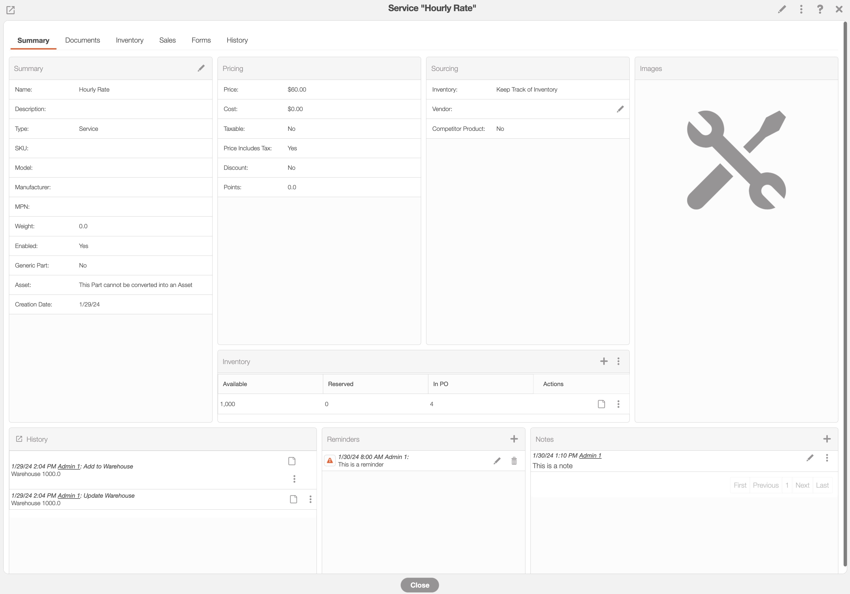Click the document icon in inventory row
The width and height of the screenshot is (850, 594).
(601, 404)
